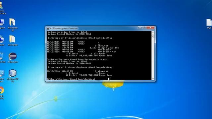The height and width of the screenshot is (119, 212).
Task: Close the cmd.exe window
Action: point(151,28)
